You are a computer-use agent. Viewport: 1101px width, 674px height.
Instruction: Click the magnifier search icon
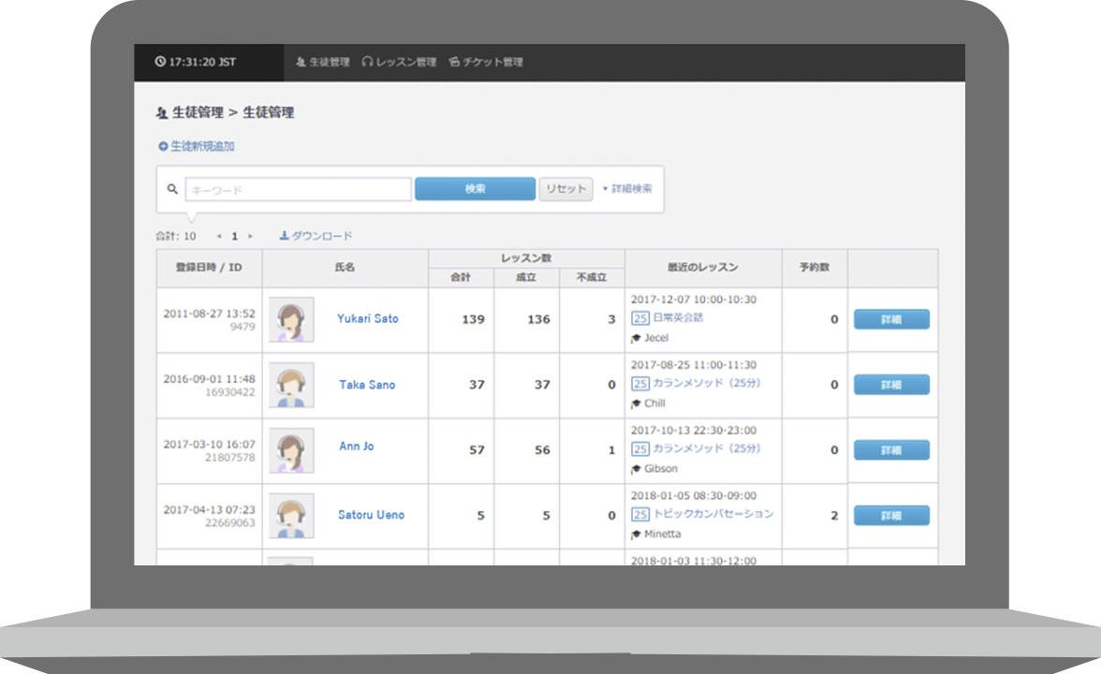tap(172, 189)
